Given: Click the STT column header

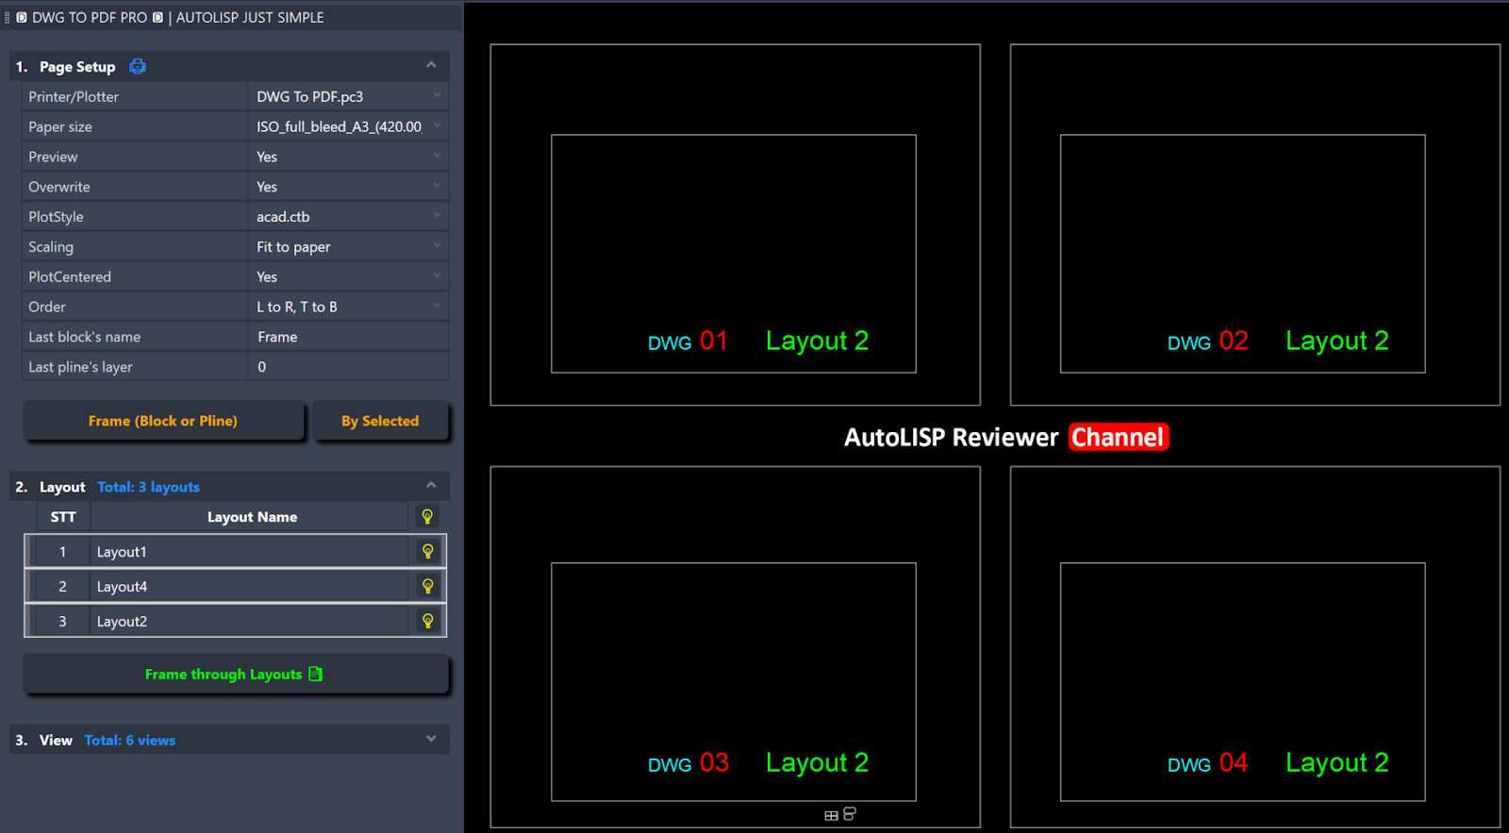Looking at the screenshot, I should [63, 517].
